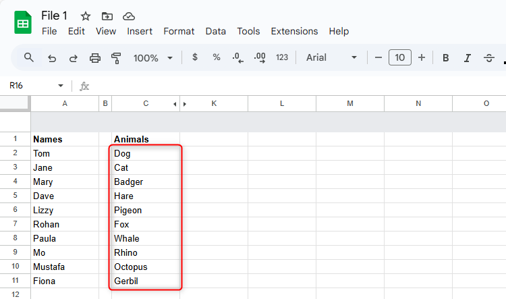
Task: Toggle bold formatting
Action: [446, 58]
